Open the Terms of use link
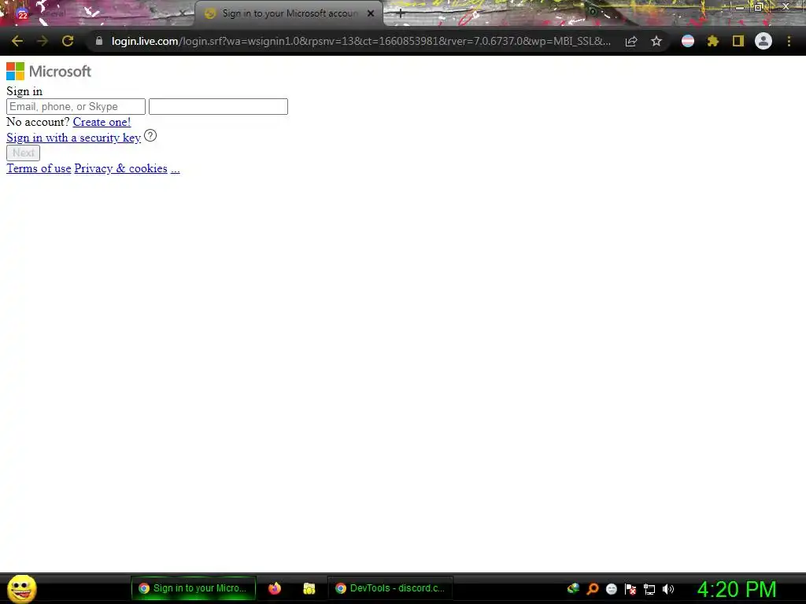Screen dimensions: 806x604 [x=39, y=168]
